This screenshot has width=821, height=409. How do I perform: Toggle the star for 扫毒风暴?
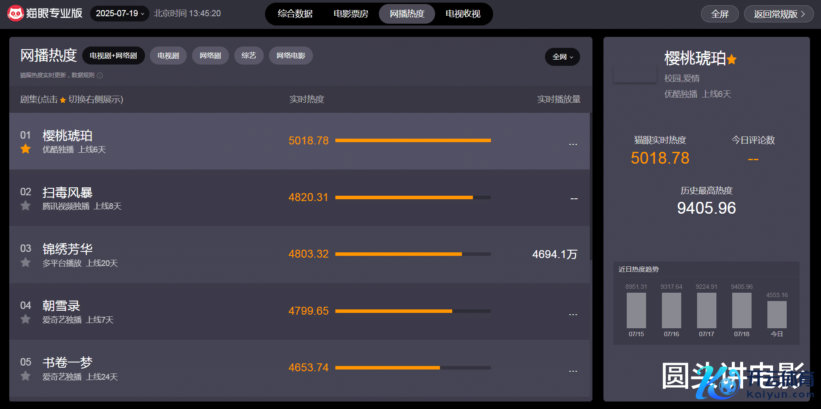click(x=25, y=206)
